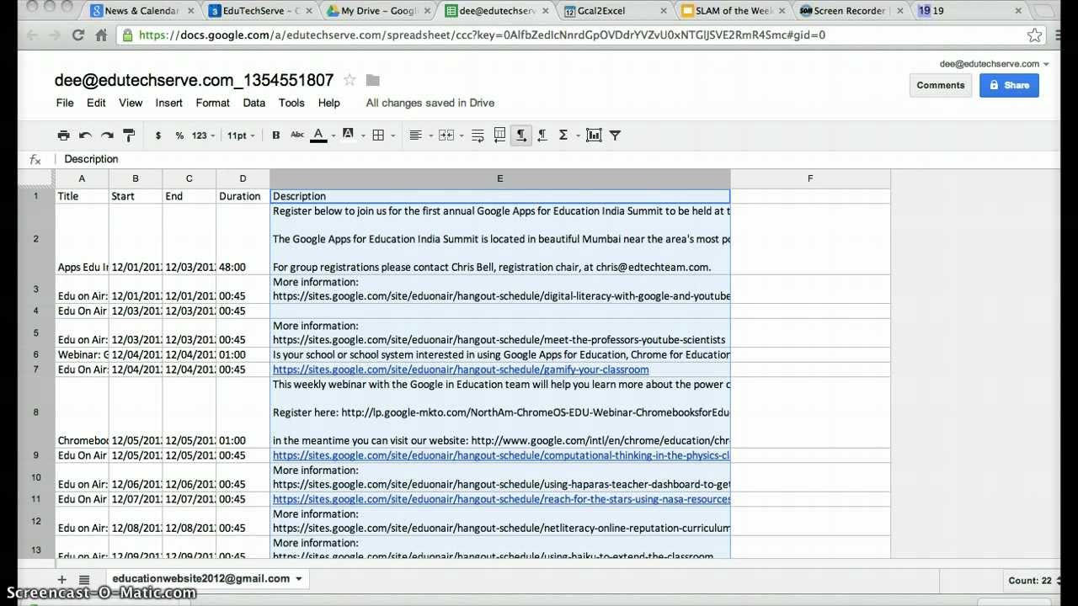Open the Borders menu
Image resolution: width=1078 pixels, height=606 pixels.
tap(383, 136)
